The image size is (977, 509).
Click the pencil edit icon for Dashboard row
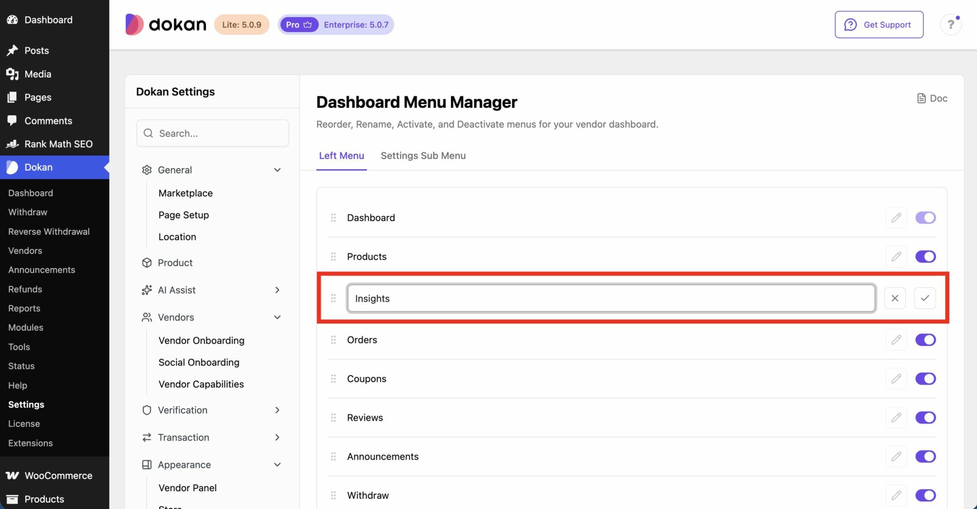pos(896,218)
